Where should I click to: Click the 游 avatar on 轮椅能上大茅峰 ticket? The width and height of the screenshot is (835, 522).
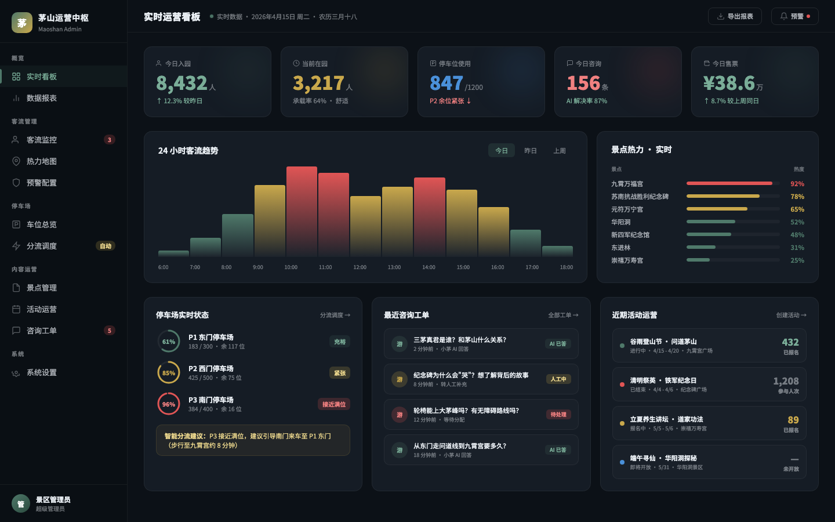pos(400,415)
